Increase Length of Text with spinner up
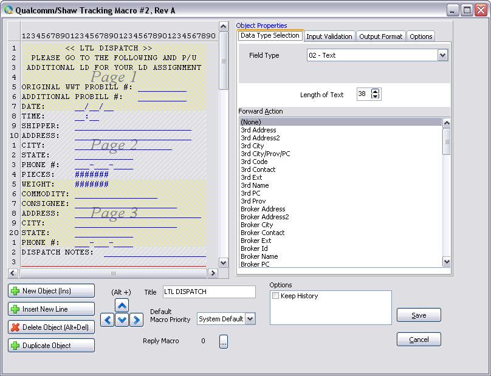 (x=376, y=92)
